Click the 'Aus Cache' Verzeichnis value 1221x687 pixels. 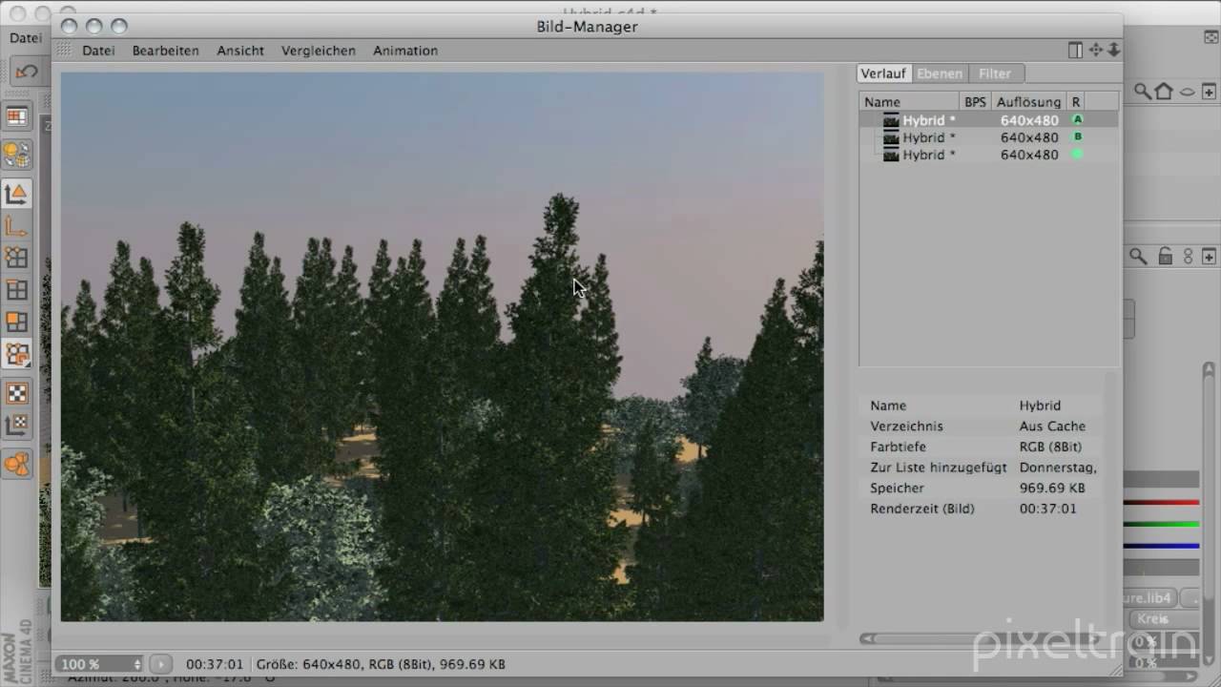tap(1052, 427)
